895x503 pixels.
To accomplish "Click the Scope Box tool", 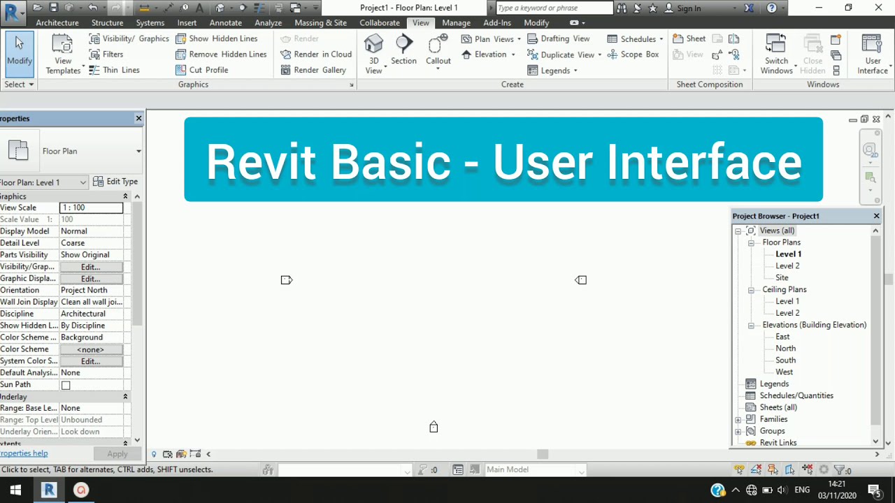I will click(633, 54).
